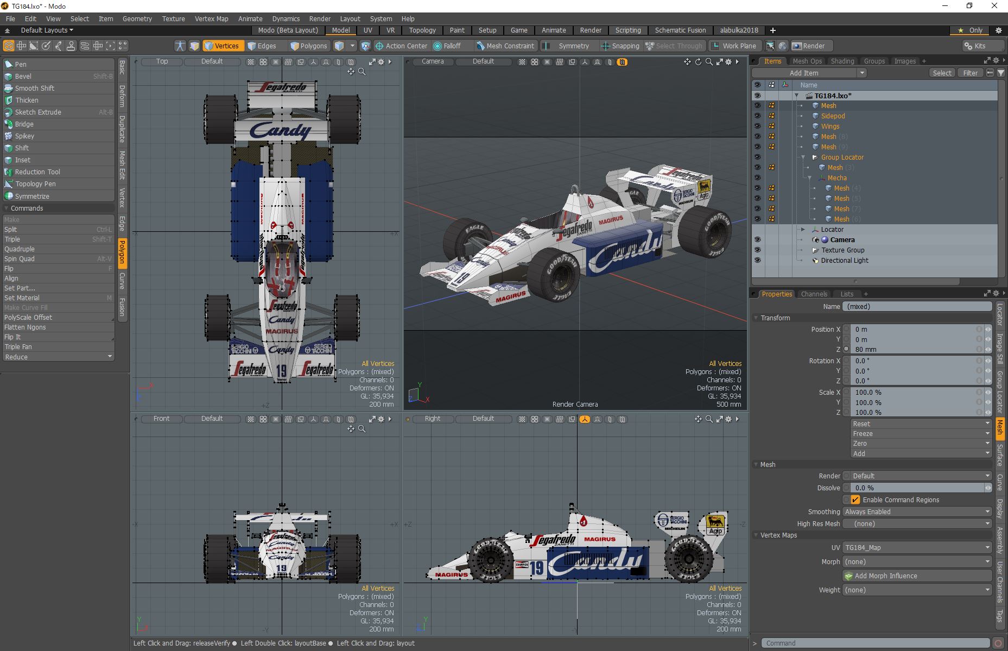The width and height of the screenshot is (1008, 651).
Task: Toggle visibility of the Camera item
Action: tap(757, 239)
